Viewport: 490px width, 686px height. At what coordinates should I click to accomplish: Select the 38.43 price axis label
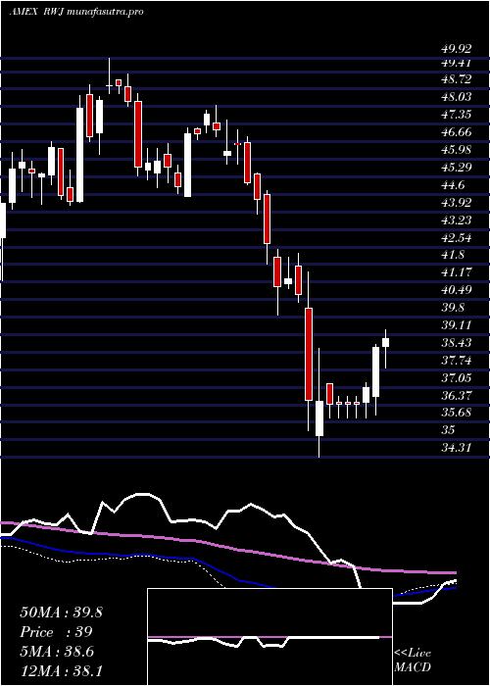pyautogui.click(x=457, y=342)
